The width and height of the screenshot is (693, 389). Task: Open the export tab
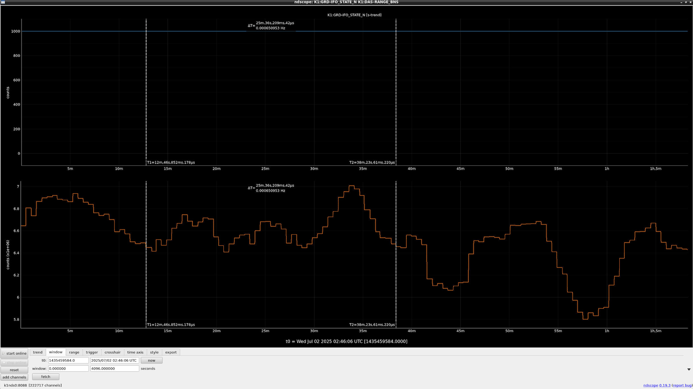click(171, 352)
